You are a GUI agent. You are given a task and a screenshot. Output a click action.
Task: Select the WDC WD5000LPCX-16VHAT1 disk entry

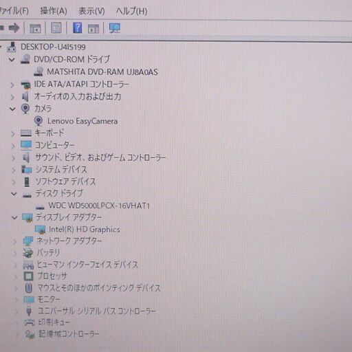click(99, 206)
